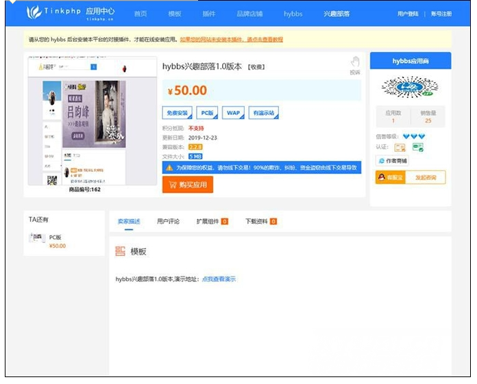Click the 发起咨询 button

click(426, 177)
